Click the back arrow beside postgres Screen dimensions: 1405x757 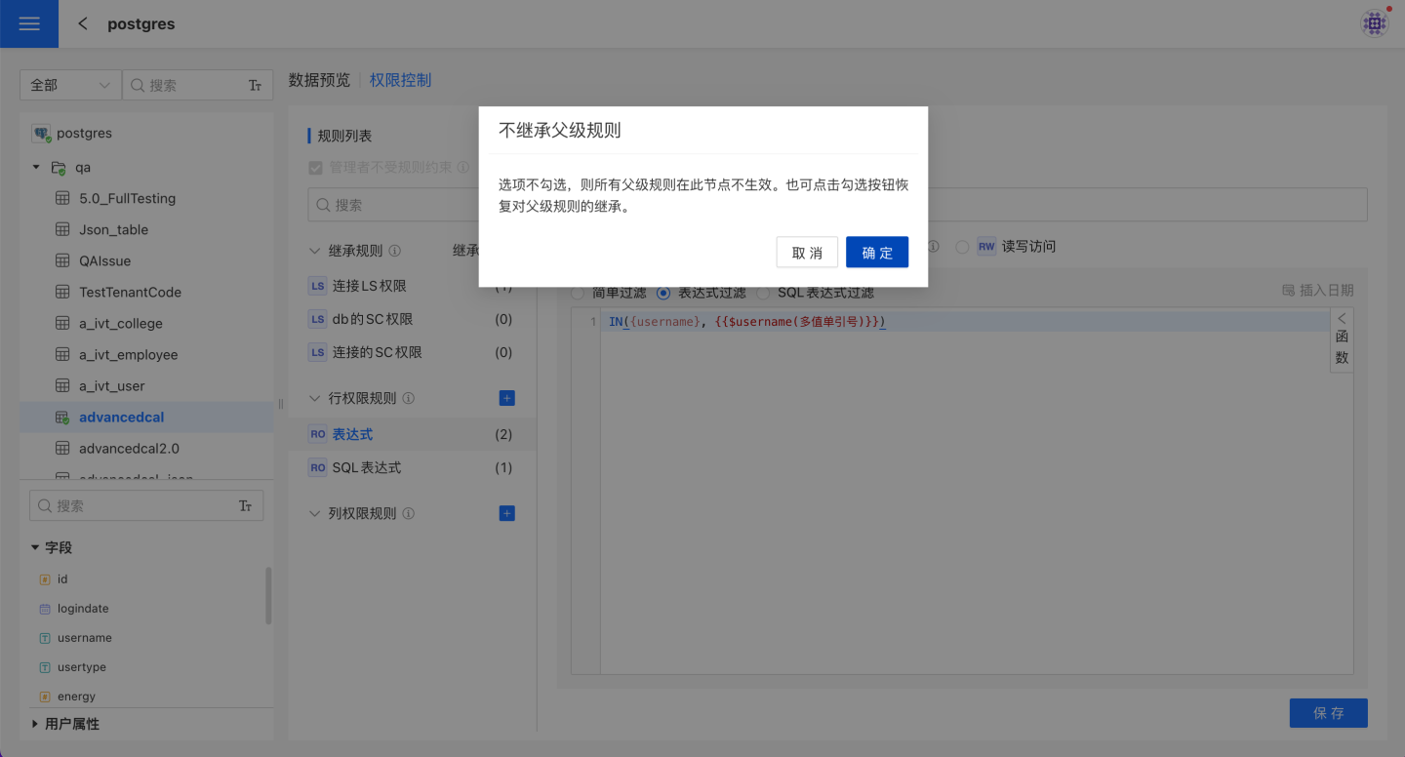83,23
